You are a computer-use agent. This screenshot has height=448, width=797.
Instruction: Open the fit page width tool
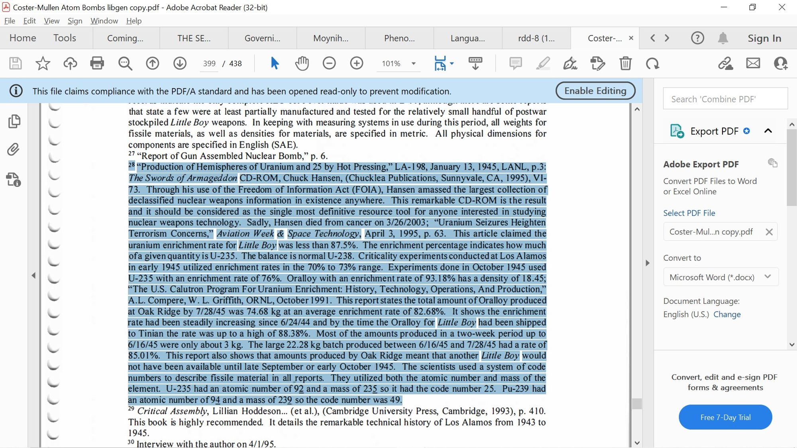point(440,63)
